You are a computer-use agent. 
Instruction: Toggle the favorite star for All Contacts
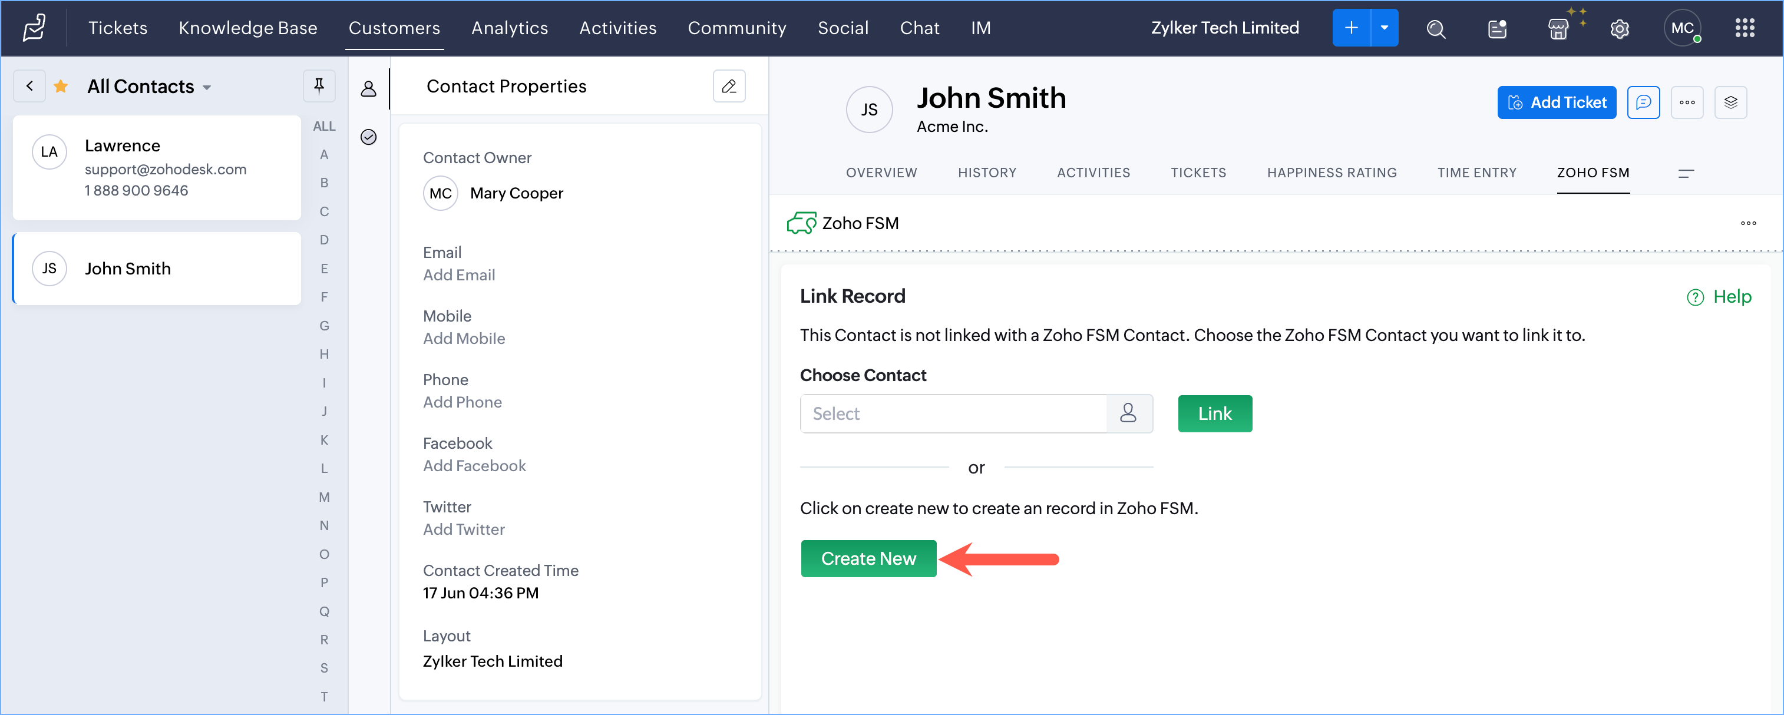(x=61, y=87)
